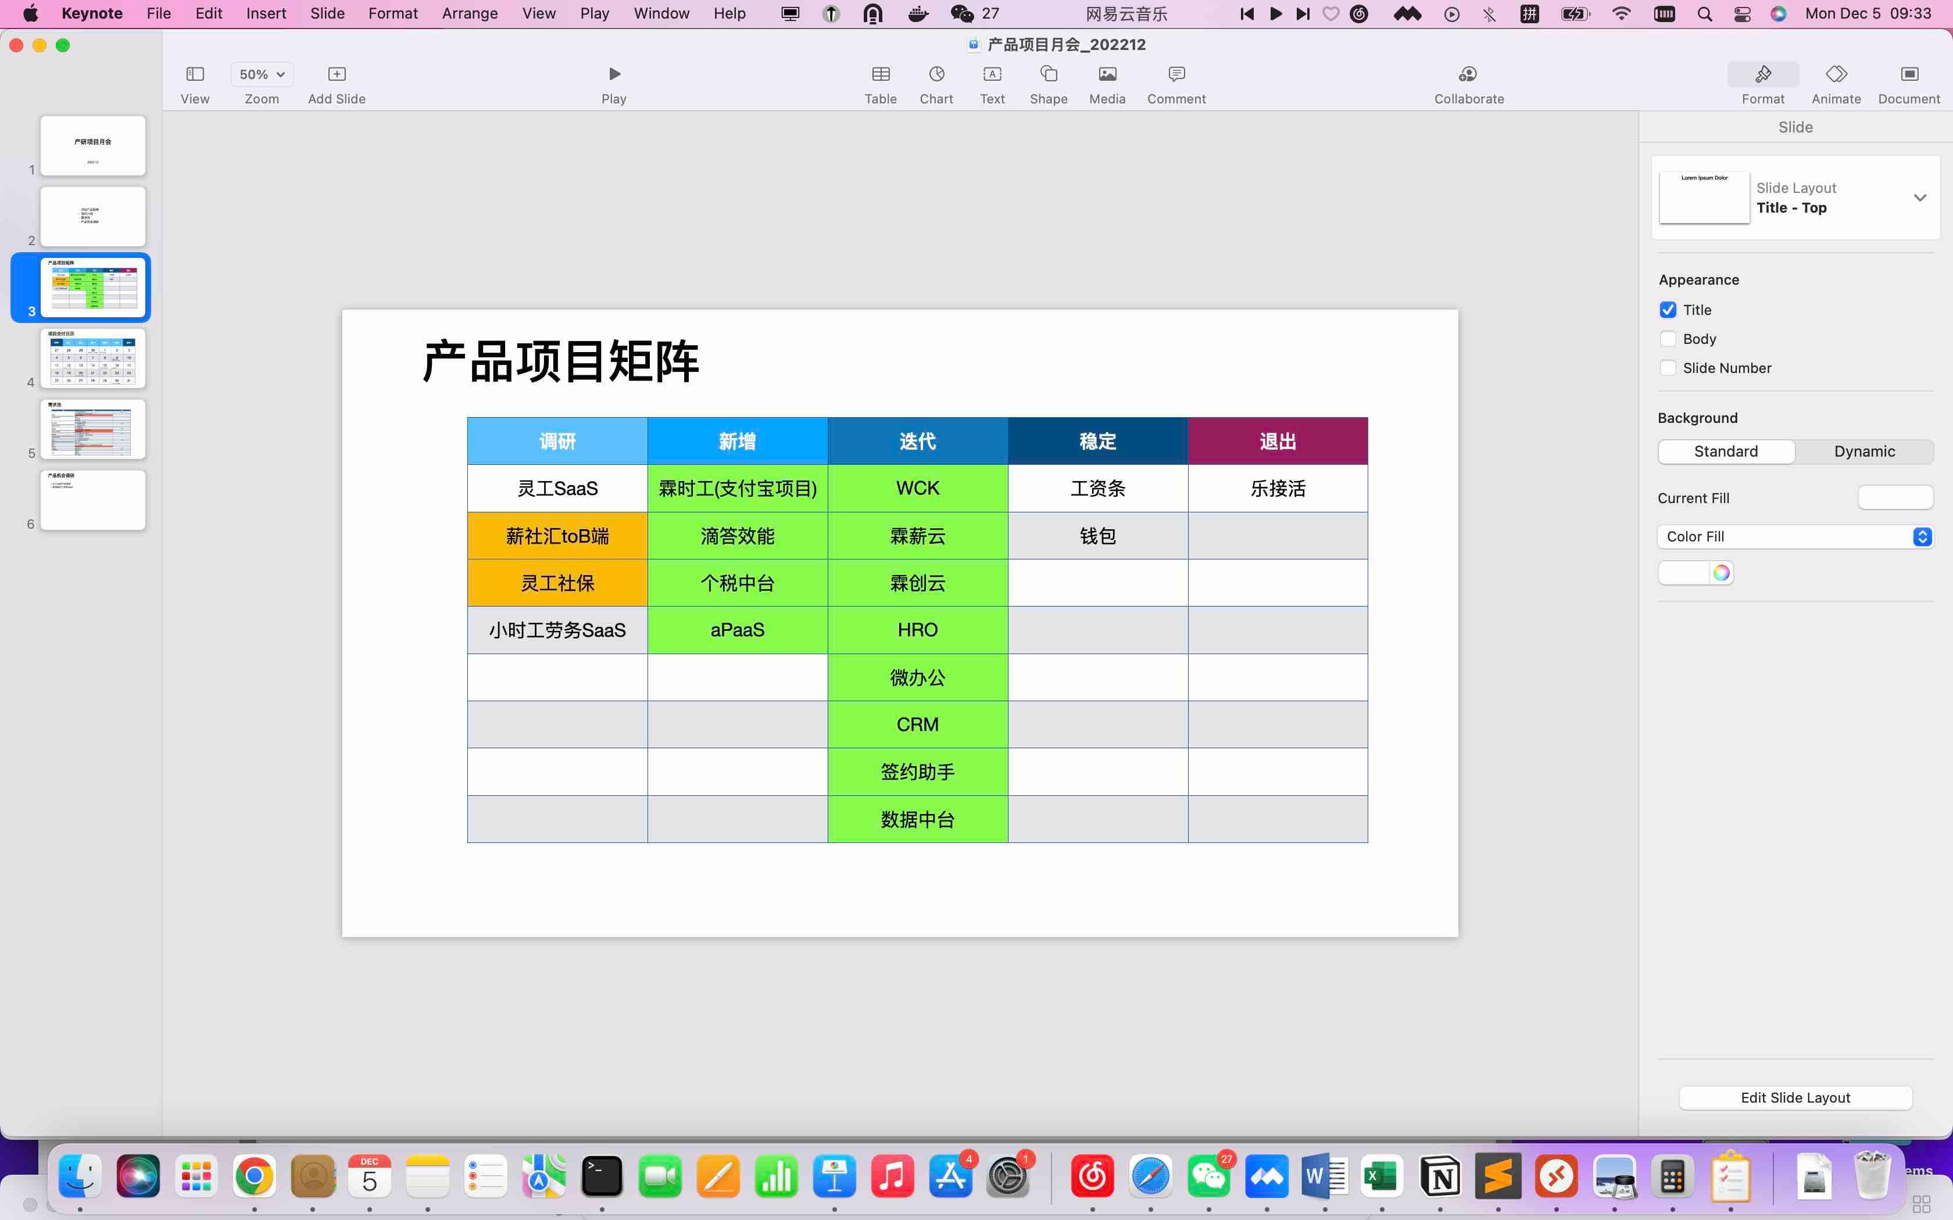Open the color wheel picker
1953x1220 pixels.
[1721, 573]
